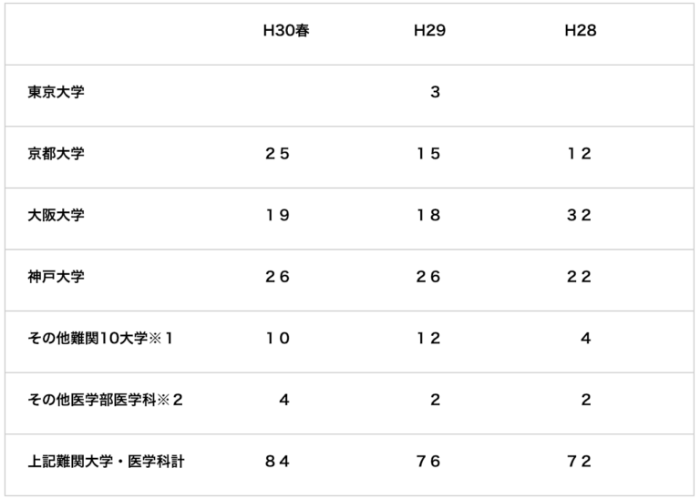Click the total 76 in H29 column
Viewport: 700px width, 499px height.
[428, 461]
